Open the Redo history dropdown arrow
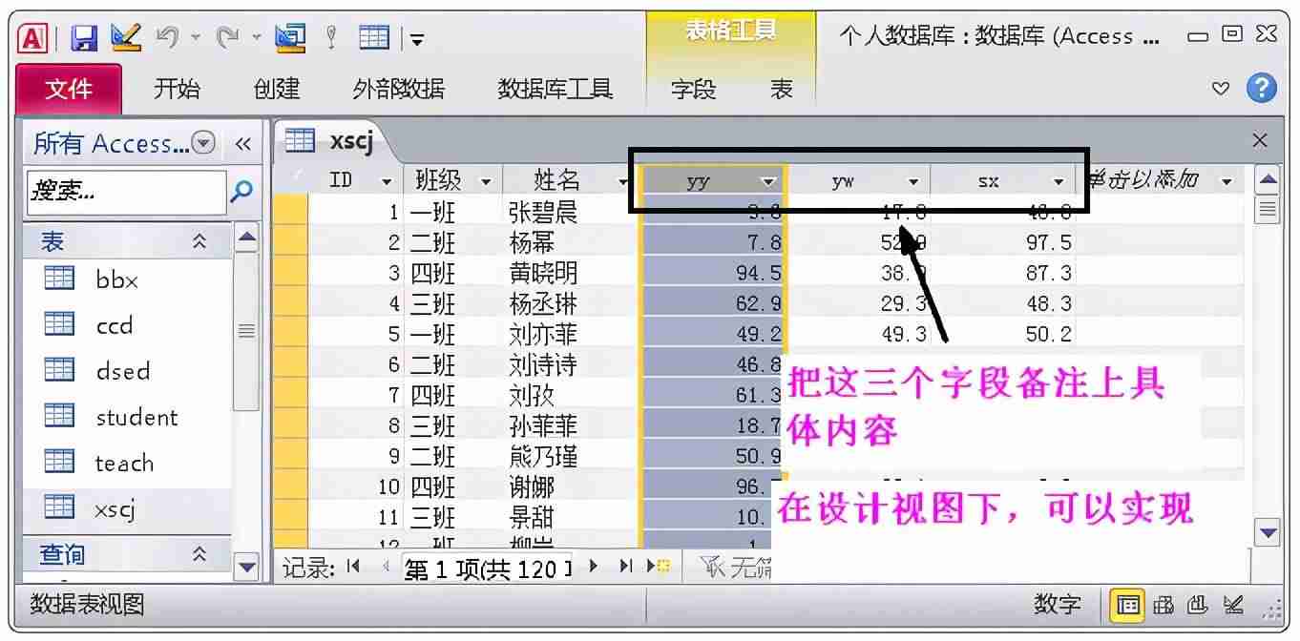This screenshot has width=1300, height=641. [x=257, y=37]
